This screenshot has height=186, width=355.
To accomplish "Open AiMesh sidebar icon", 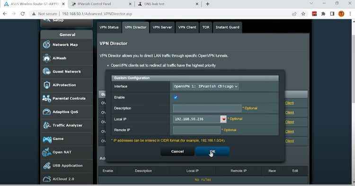I will coord(46,58).
